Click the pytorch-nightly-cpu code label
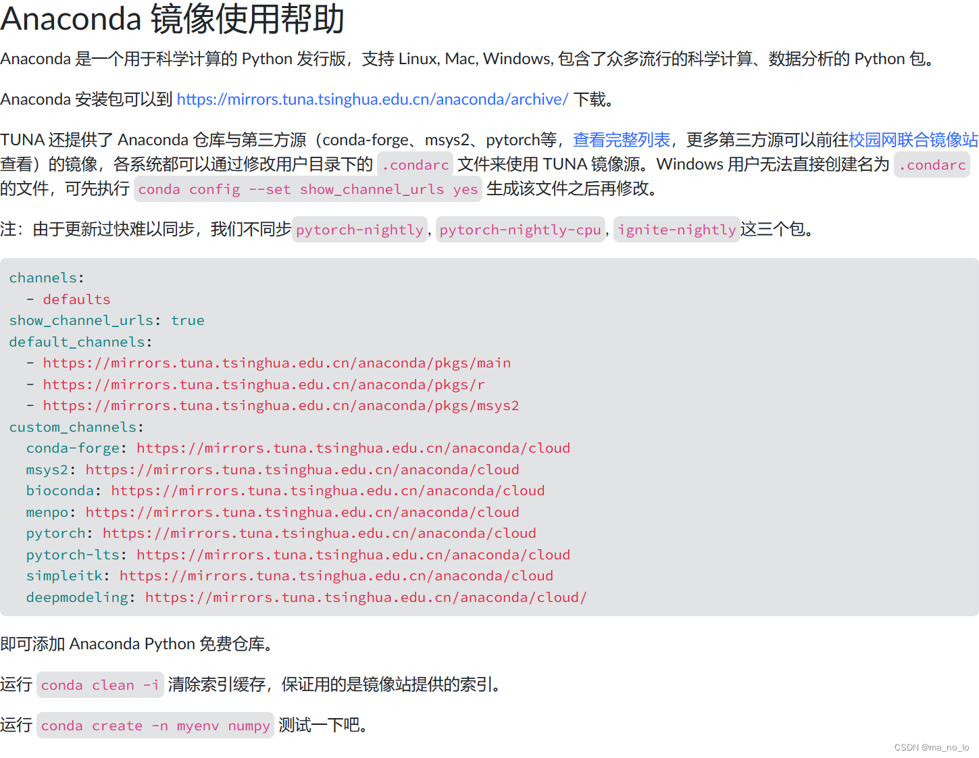 pos(520,230)
